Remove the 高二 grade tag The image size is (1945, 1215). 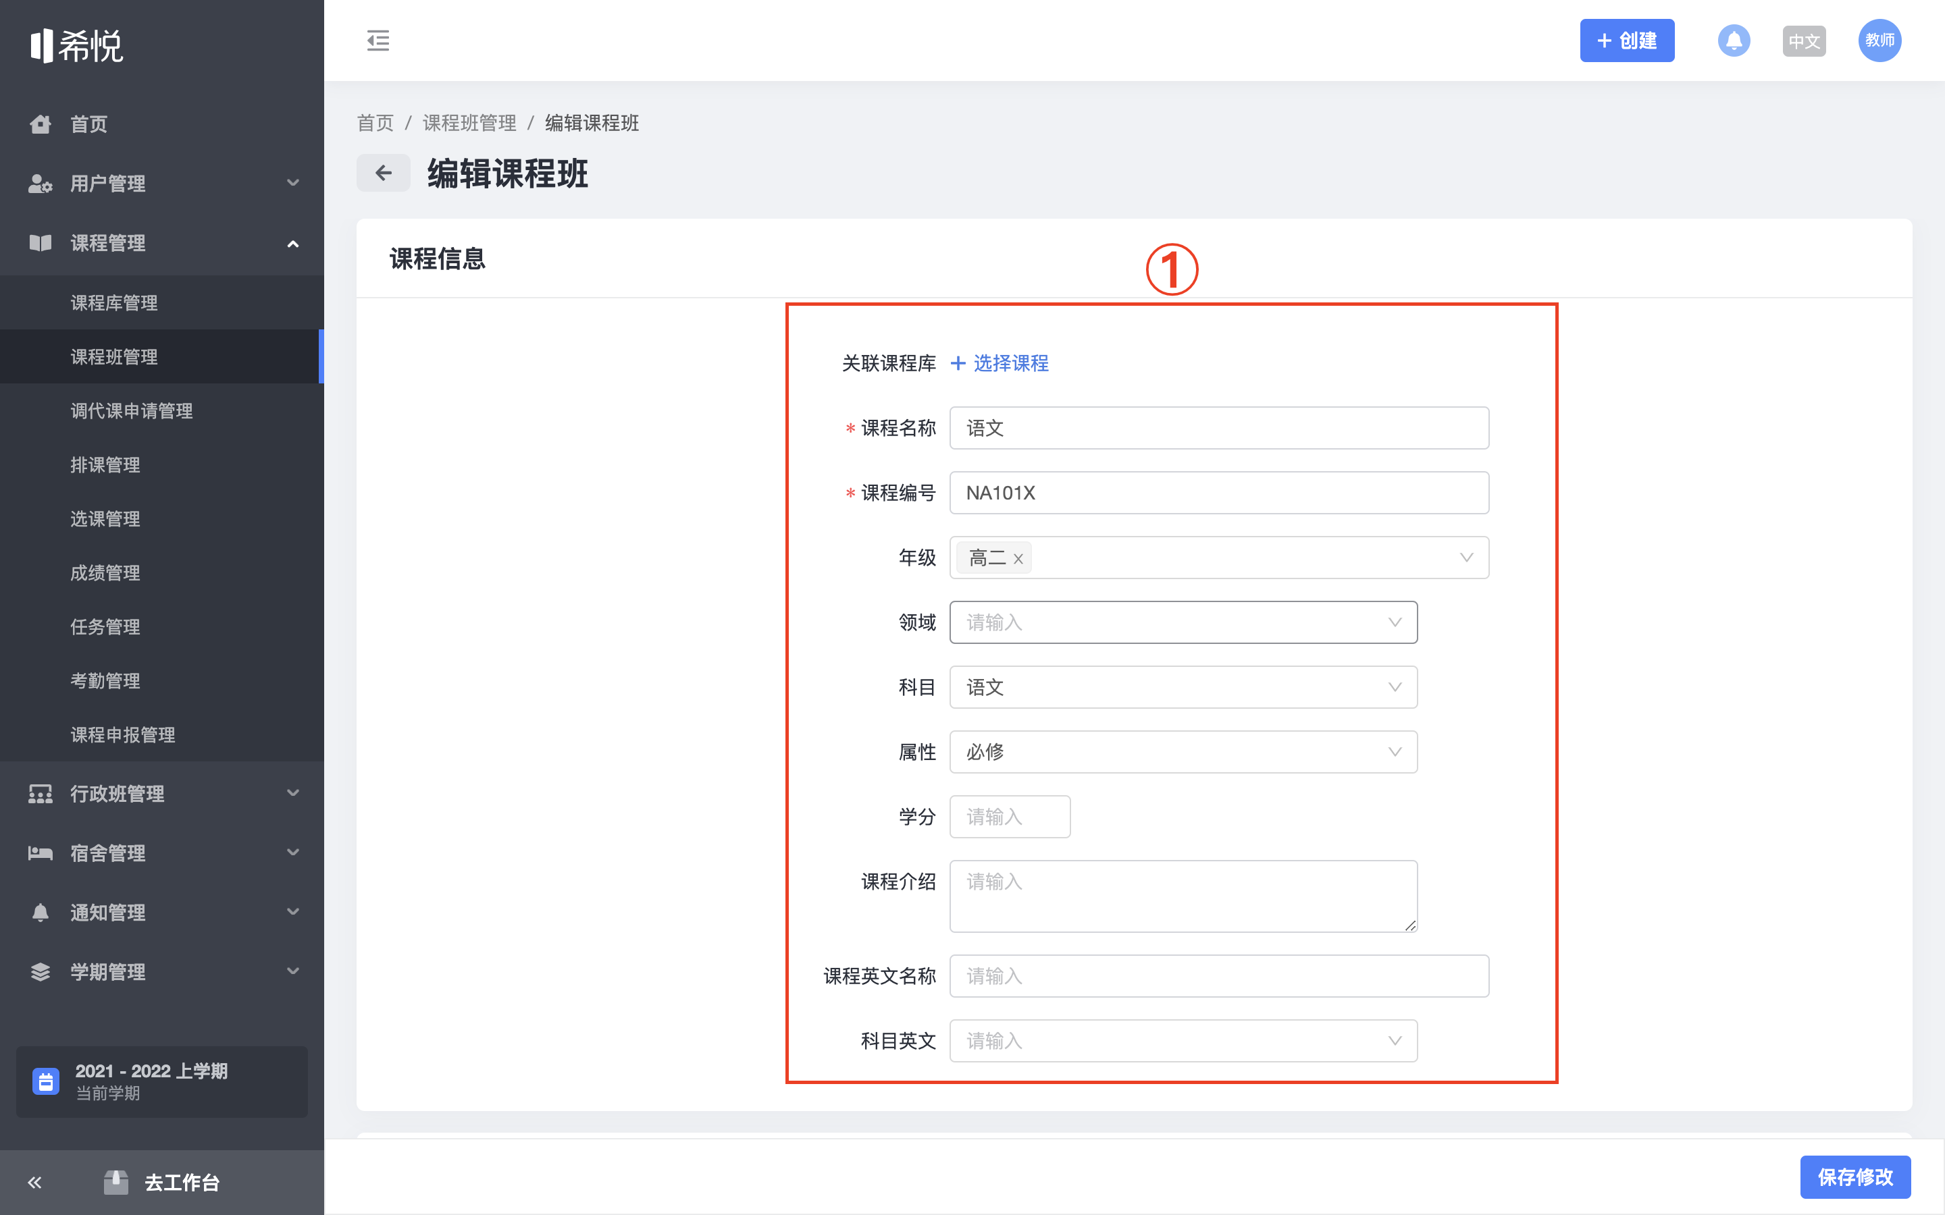1018,558
